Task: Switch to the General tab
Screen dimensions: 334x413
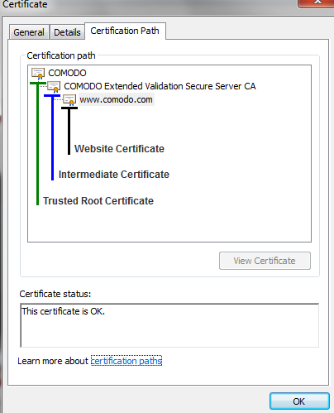Action: point(29,32)
